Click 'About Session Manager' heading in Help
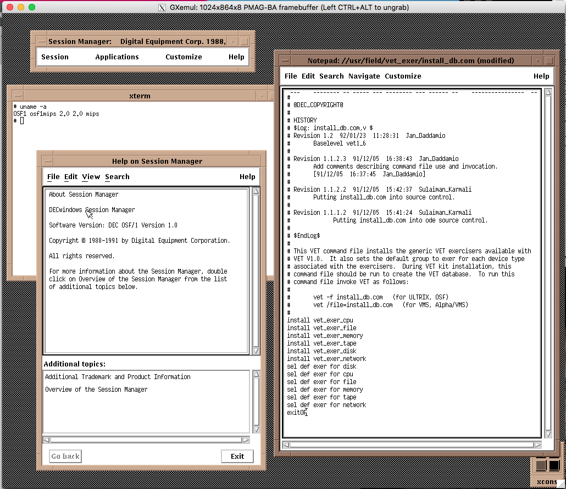 pyautogui.click(x=84, y=195)
